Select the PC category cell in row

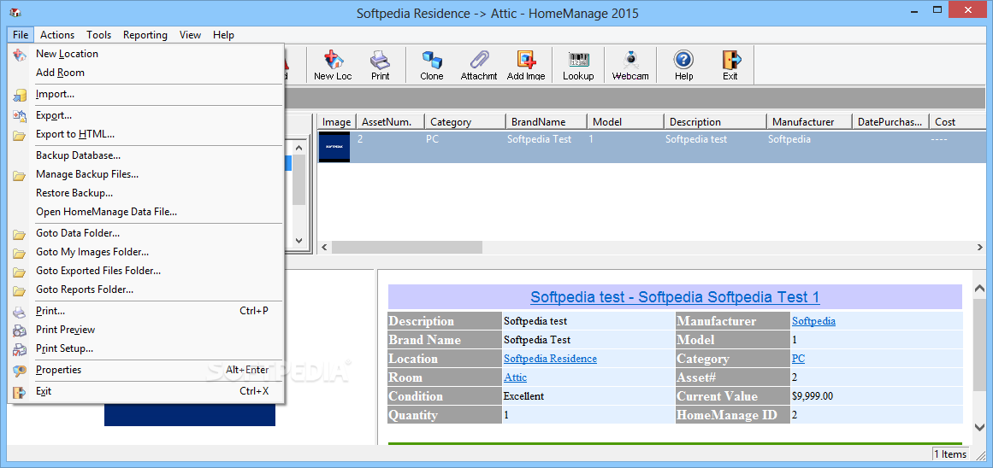432,139
